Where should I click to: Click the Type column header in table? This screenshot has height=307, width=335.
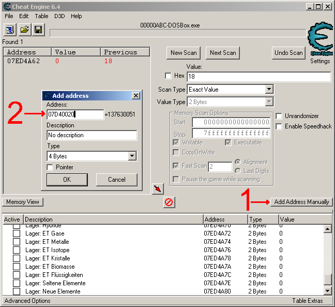coord(263,220)
